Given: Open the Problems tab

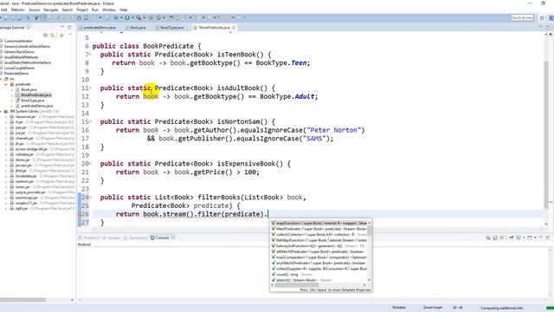Looking at the screenshot, I should [x=89, y=237].
